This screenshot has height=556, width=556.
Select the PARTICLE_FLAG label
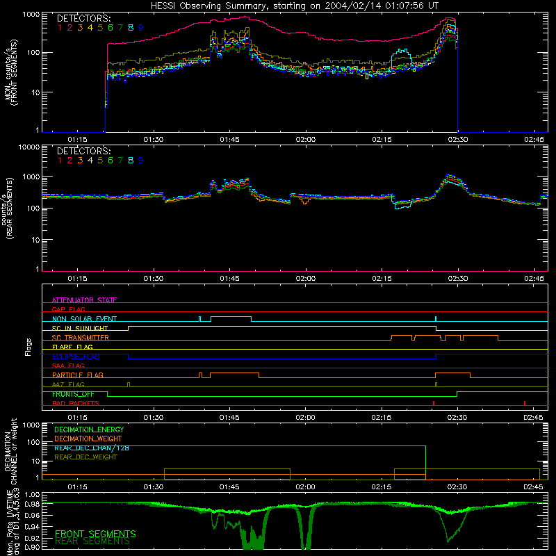pos(78,375)
